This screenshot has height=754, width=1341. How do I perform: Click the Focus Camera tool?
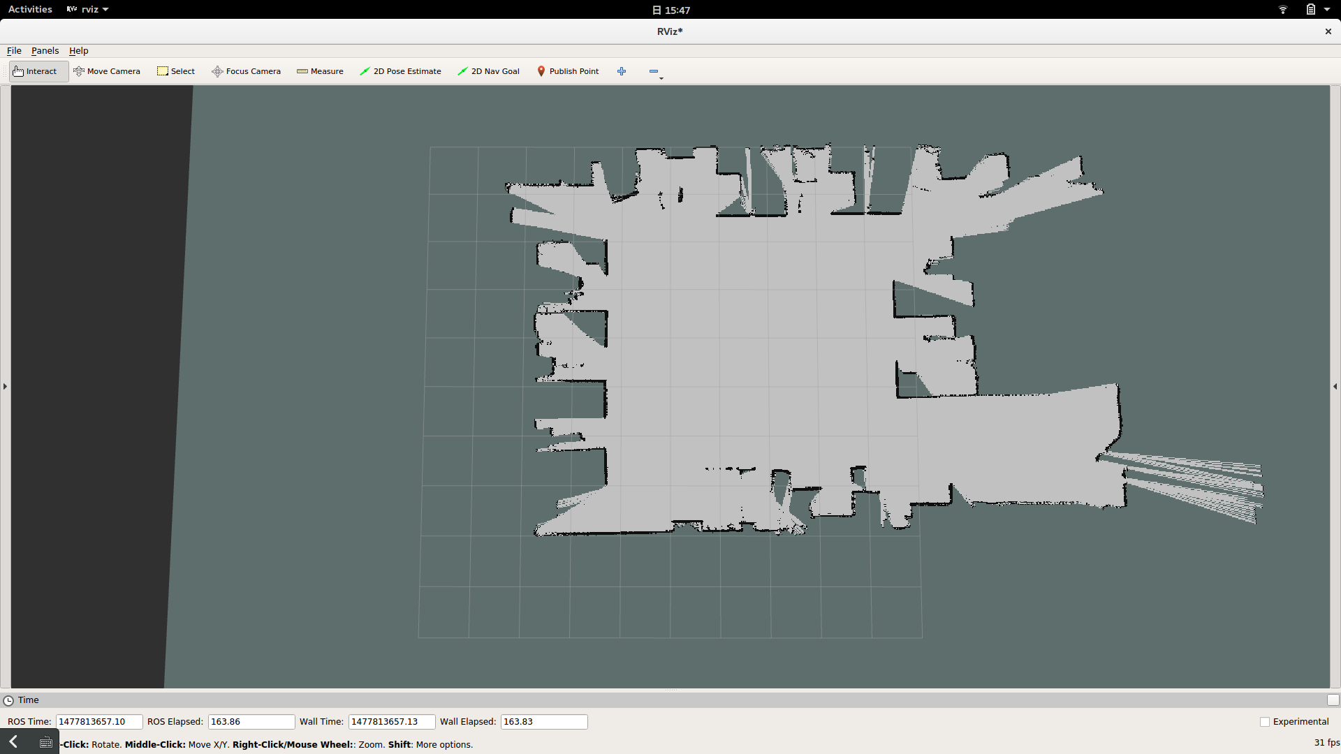[x=247, y=71]
